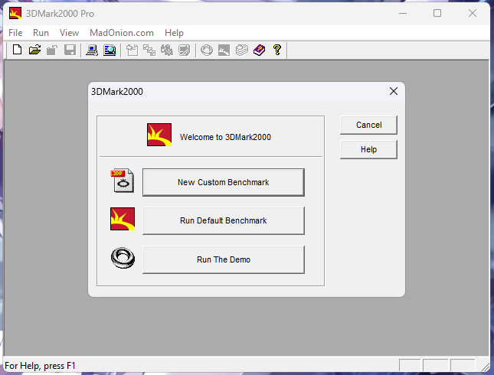The height and width of the screenshot is (375, 494).
Task: Click the greyed torus demo toolbar icon
Action: (x=207, y=50)
